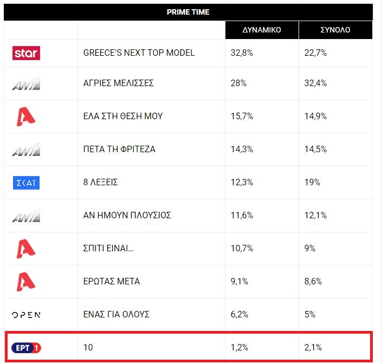Click Alpha logo beside ΕΡΩΤΑΣ ΜΕΤΑ
The image size is (388, 364).
[26, 282]
